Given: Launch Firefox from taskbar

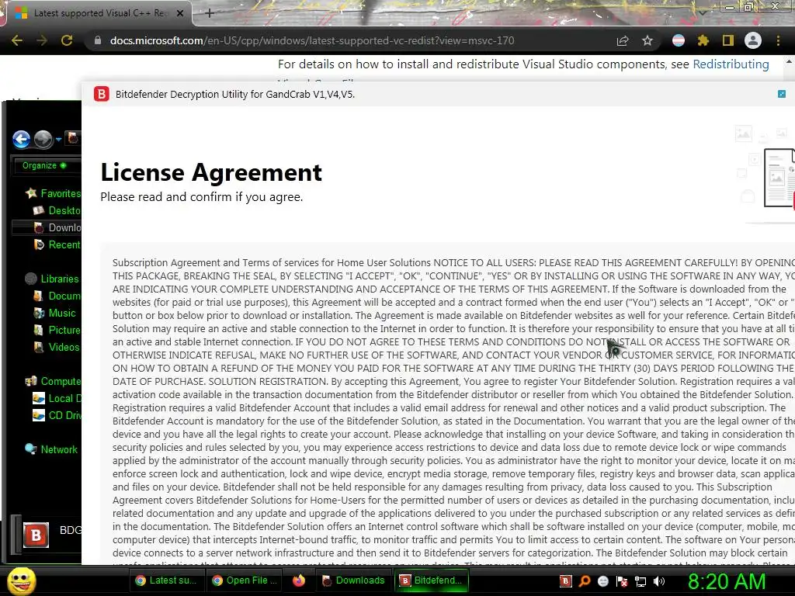Looking at the screenshot, I should pyautogui.click(x=299, y=580).
